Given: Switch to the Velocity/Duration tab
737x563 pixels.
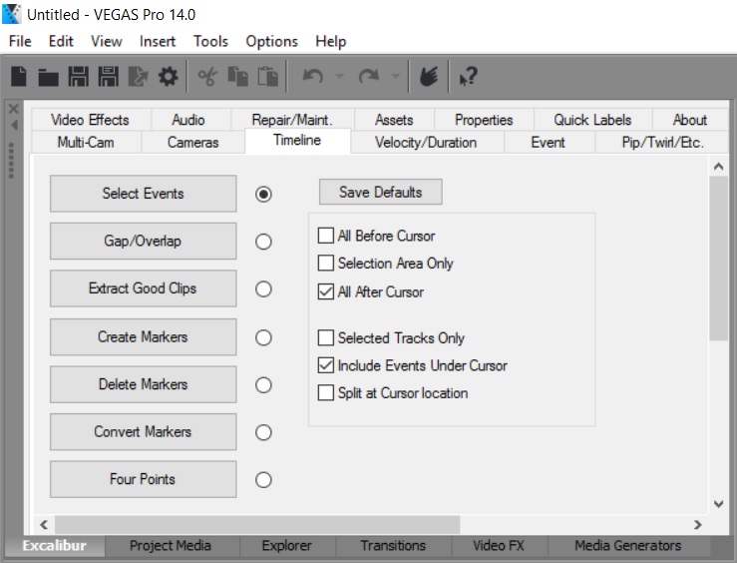Looking at the screenshot, I should tap(426, 142).
